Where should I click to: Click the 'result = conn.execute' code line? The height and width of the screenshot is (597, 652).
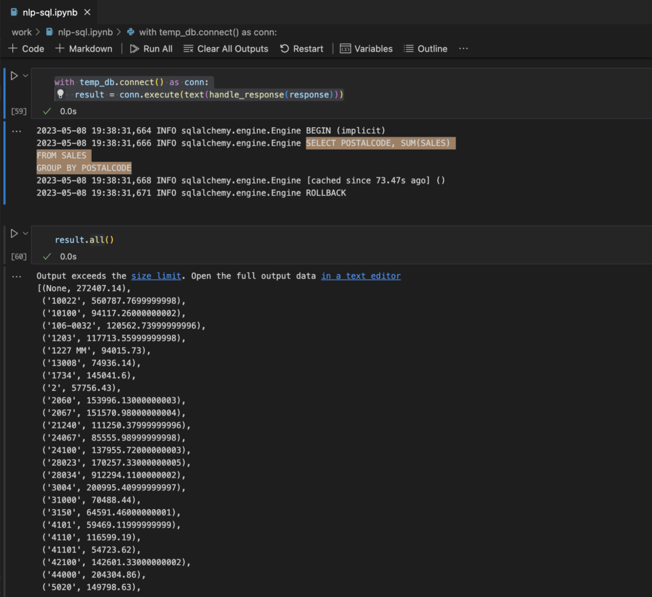(x=209, y=95)
